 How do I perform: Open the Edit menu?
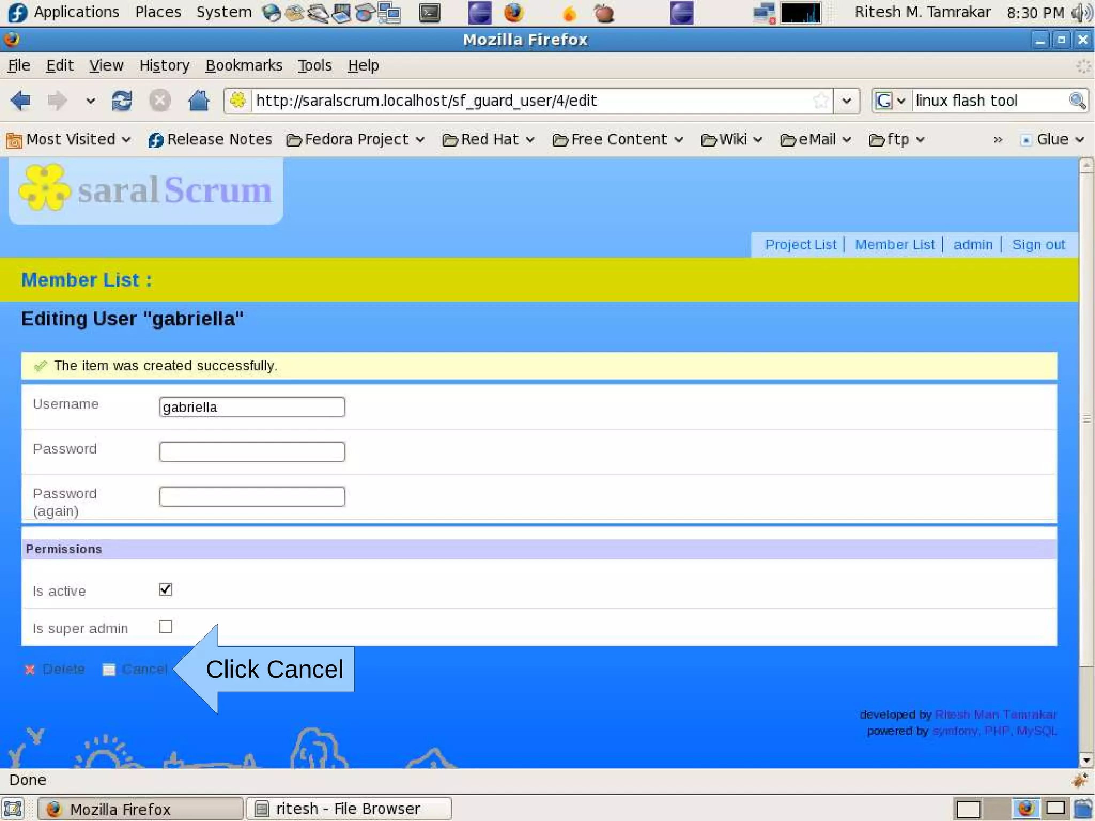point(60,65)
